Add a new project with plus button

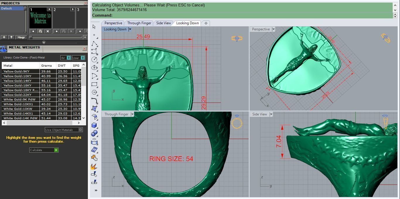4,37
